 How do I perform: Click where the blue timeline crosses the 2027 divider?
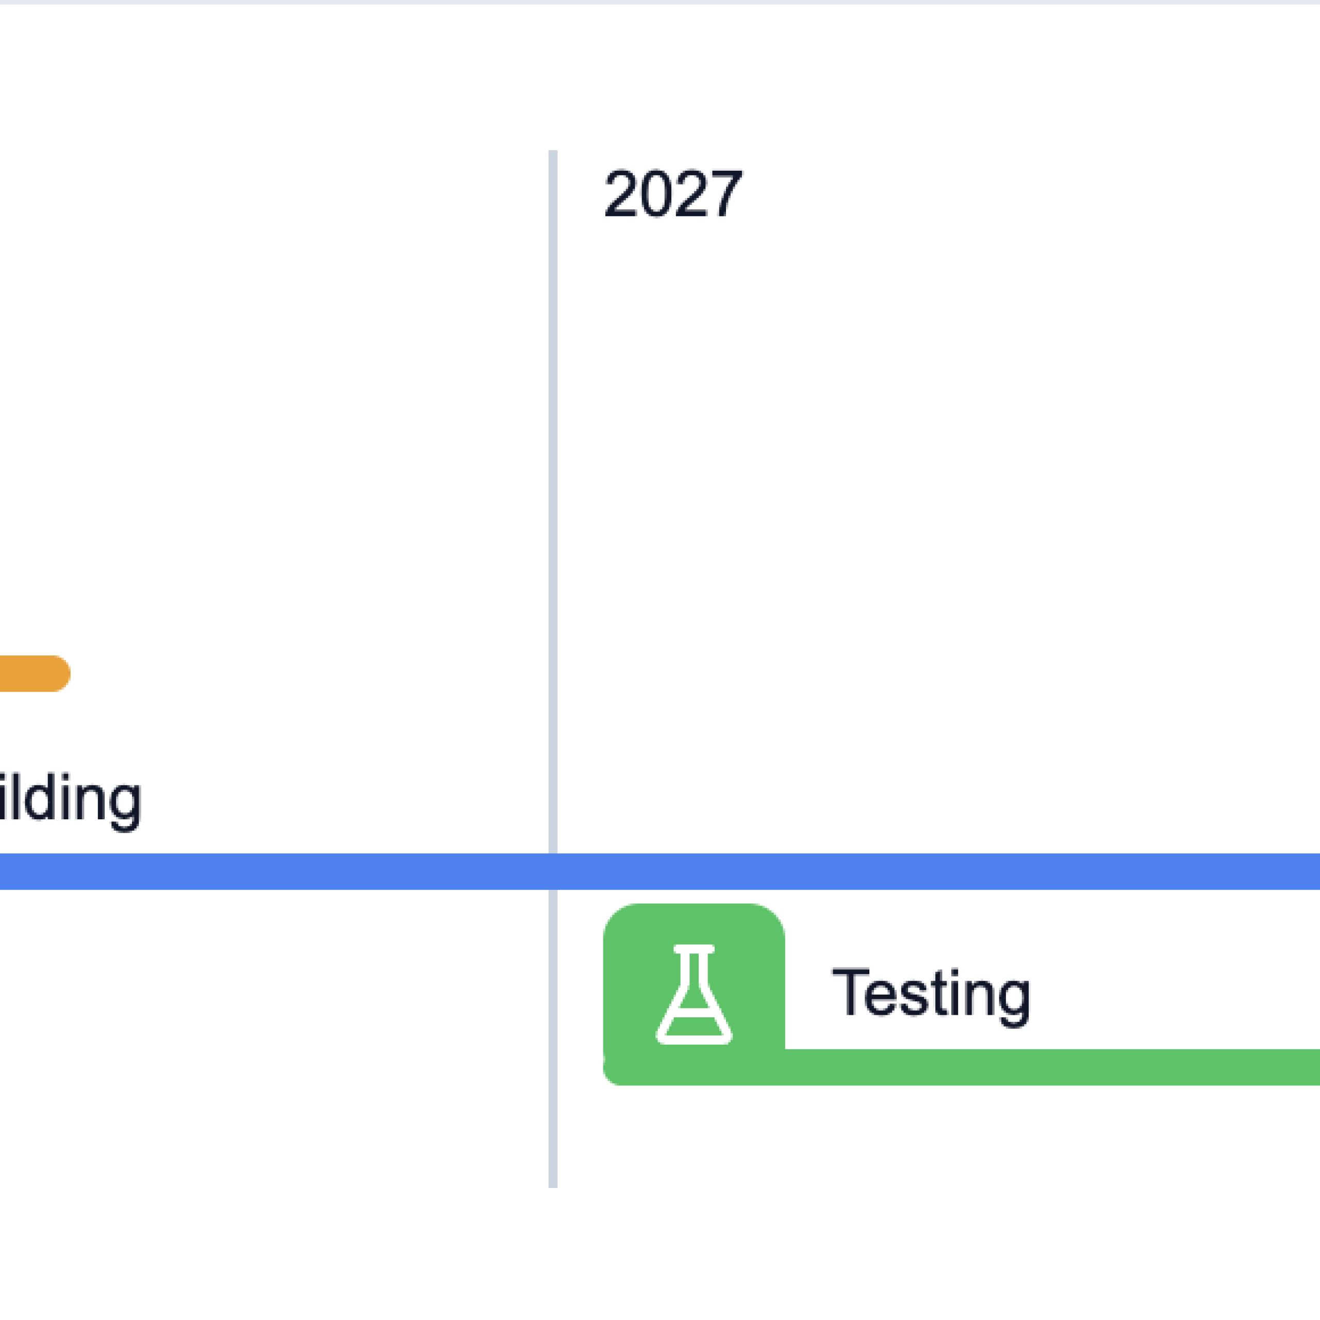[553, 872]
